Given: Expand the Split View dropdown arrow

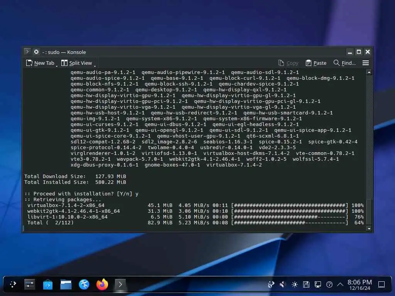Looking at the screenshot, I should pyautogui.click(x=95, y=66).
